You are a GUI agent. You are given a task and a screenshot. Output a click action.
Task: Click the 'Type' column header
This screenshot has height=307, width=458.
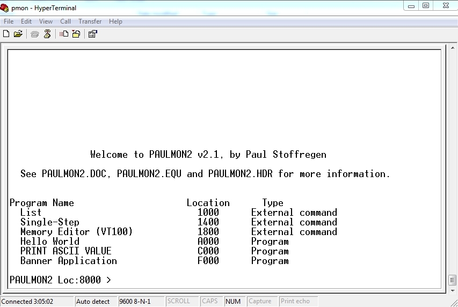(273, 203)
